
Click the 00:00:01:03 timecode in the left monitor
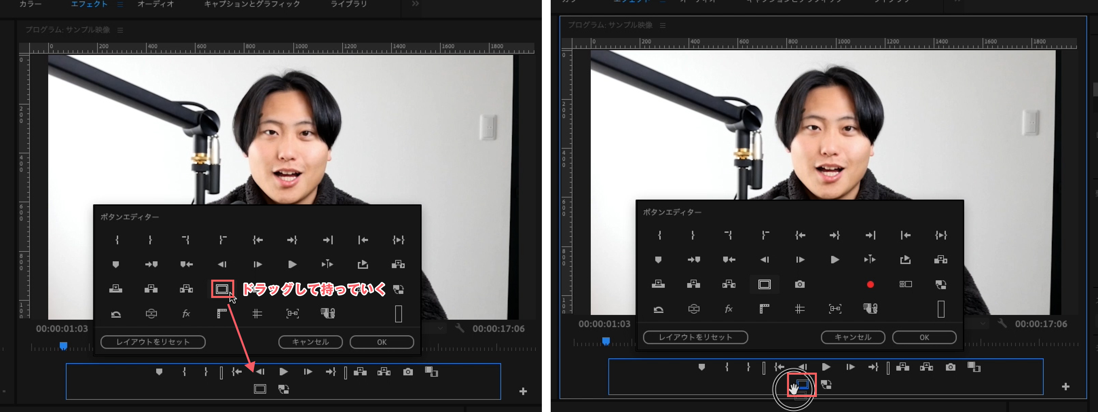pyautogui.click(x=62, y=329)
